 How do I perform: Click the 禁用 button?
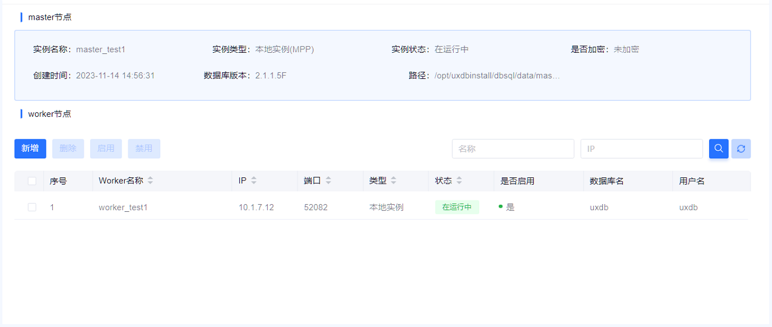(144, 148)
